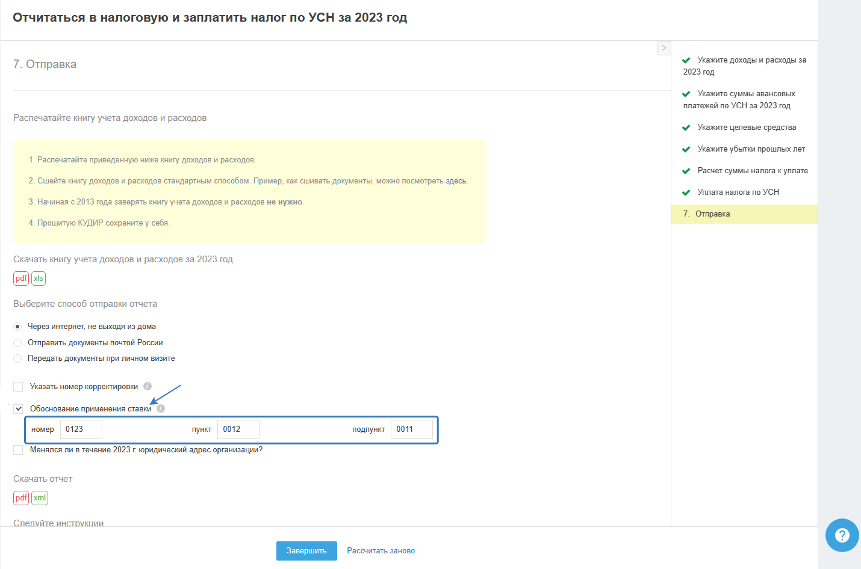
Task: Choose sending documents by Russian Post
Action: point(18,343)
